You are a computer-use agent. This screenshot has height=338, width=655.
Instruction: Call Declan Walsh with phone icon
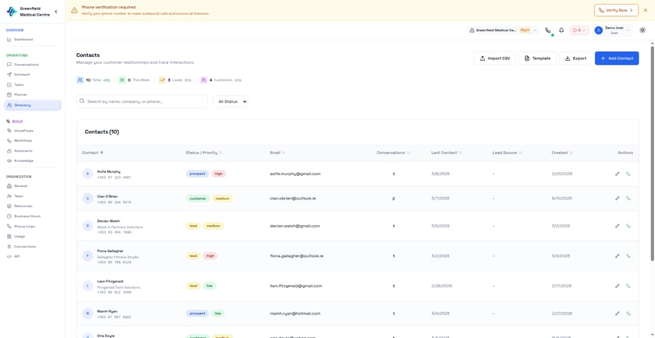[628, 226]
